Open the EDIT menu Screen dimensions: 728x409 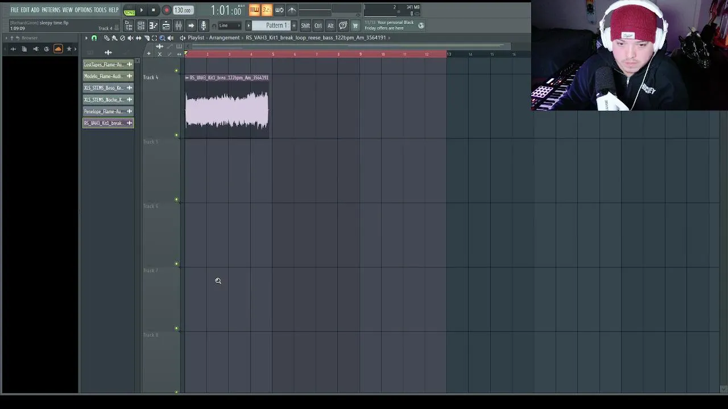(x=25, y=10)
